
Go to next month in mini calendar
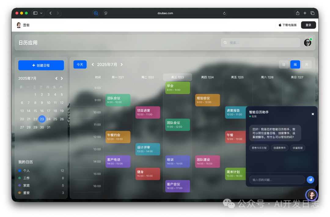(62, 79)
